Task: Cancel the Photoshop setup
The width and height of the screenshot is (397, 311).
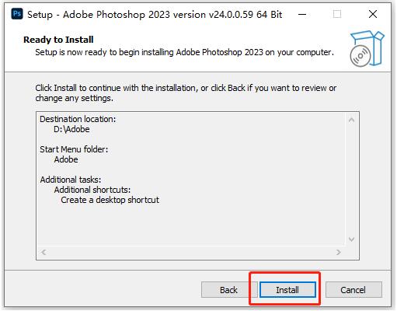Action: tap(353, 290)
